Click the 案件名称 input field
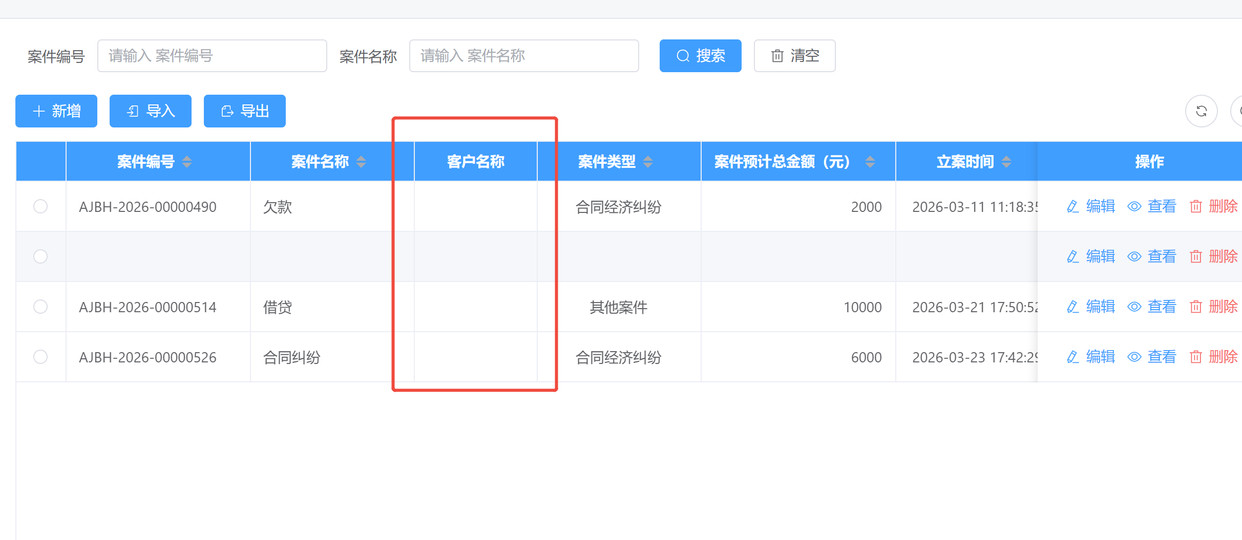This screenshot has height=540, width=1242. click(x=523, y=56)
